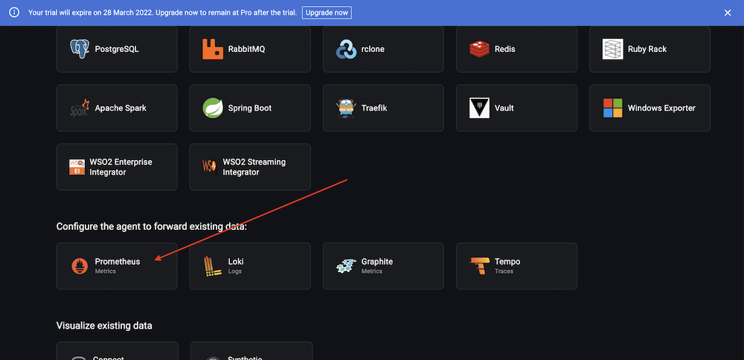The image size is (744, 360).
Task: Open the Prometheus Metrics card
Action: [117, 266]
